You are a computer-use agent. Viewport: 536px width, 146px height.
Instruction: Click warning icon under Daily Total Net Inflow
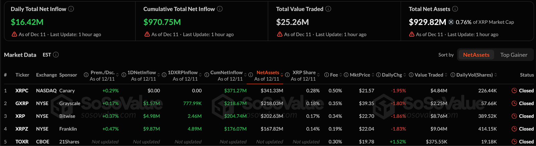click(x=14, y=34)
